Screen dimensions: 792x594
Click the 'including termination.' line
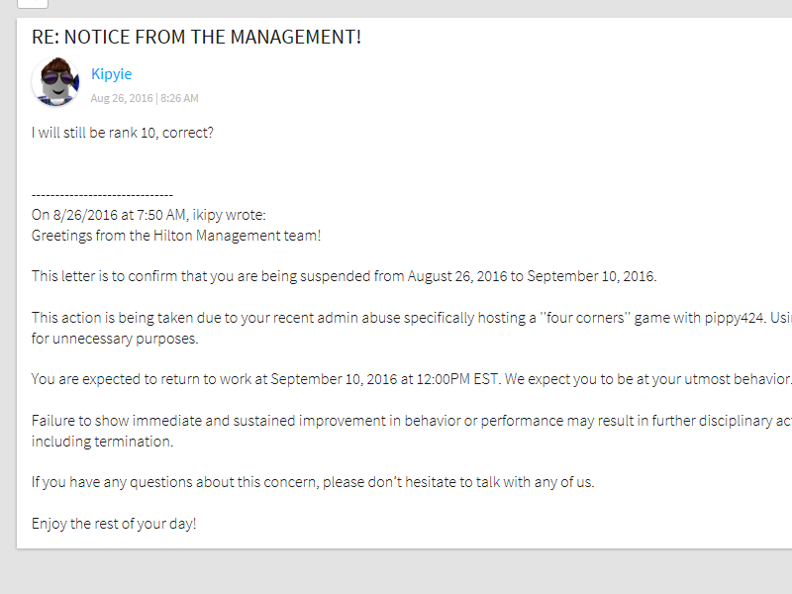102,442
